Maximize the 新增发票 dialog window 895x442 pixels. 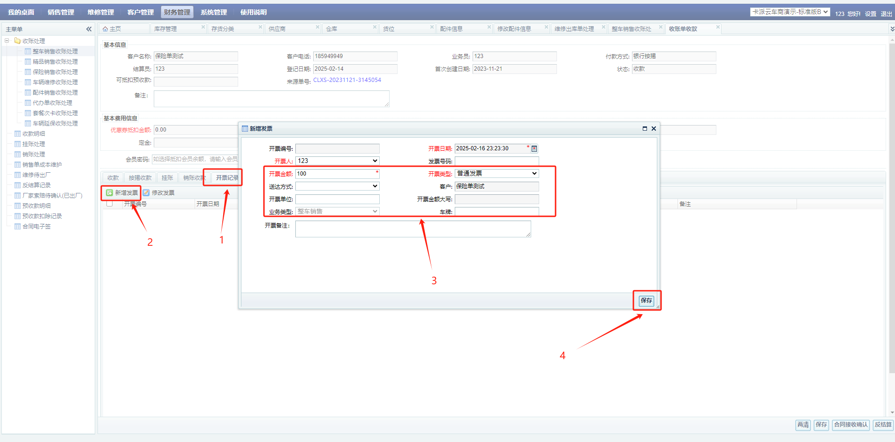[645, 128]
